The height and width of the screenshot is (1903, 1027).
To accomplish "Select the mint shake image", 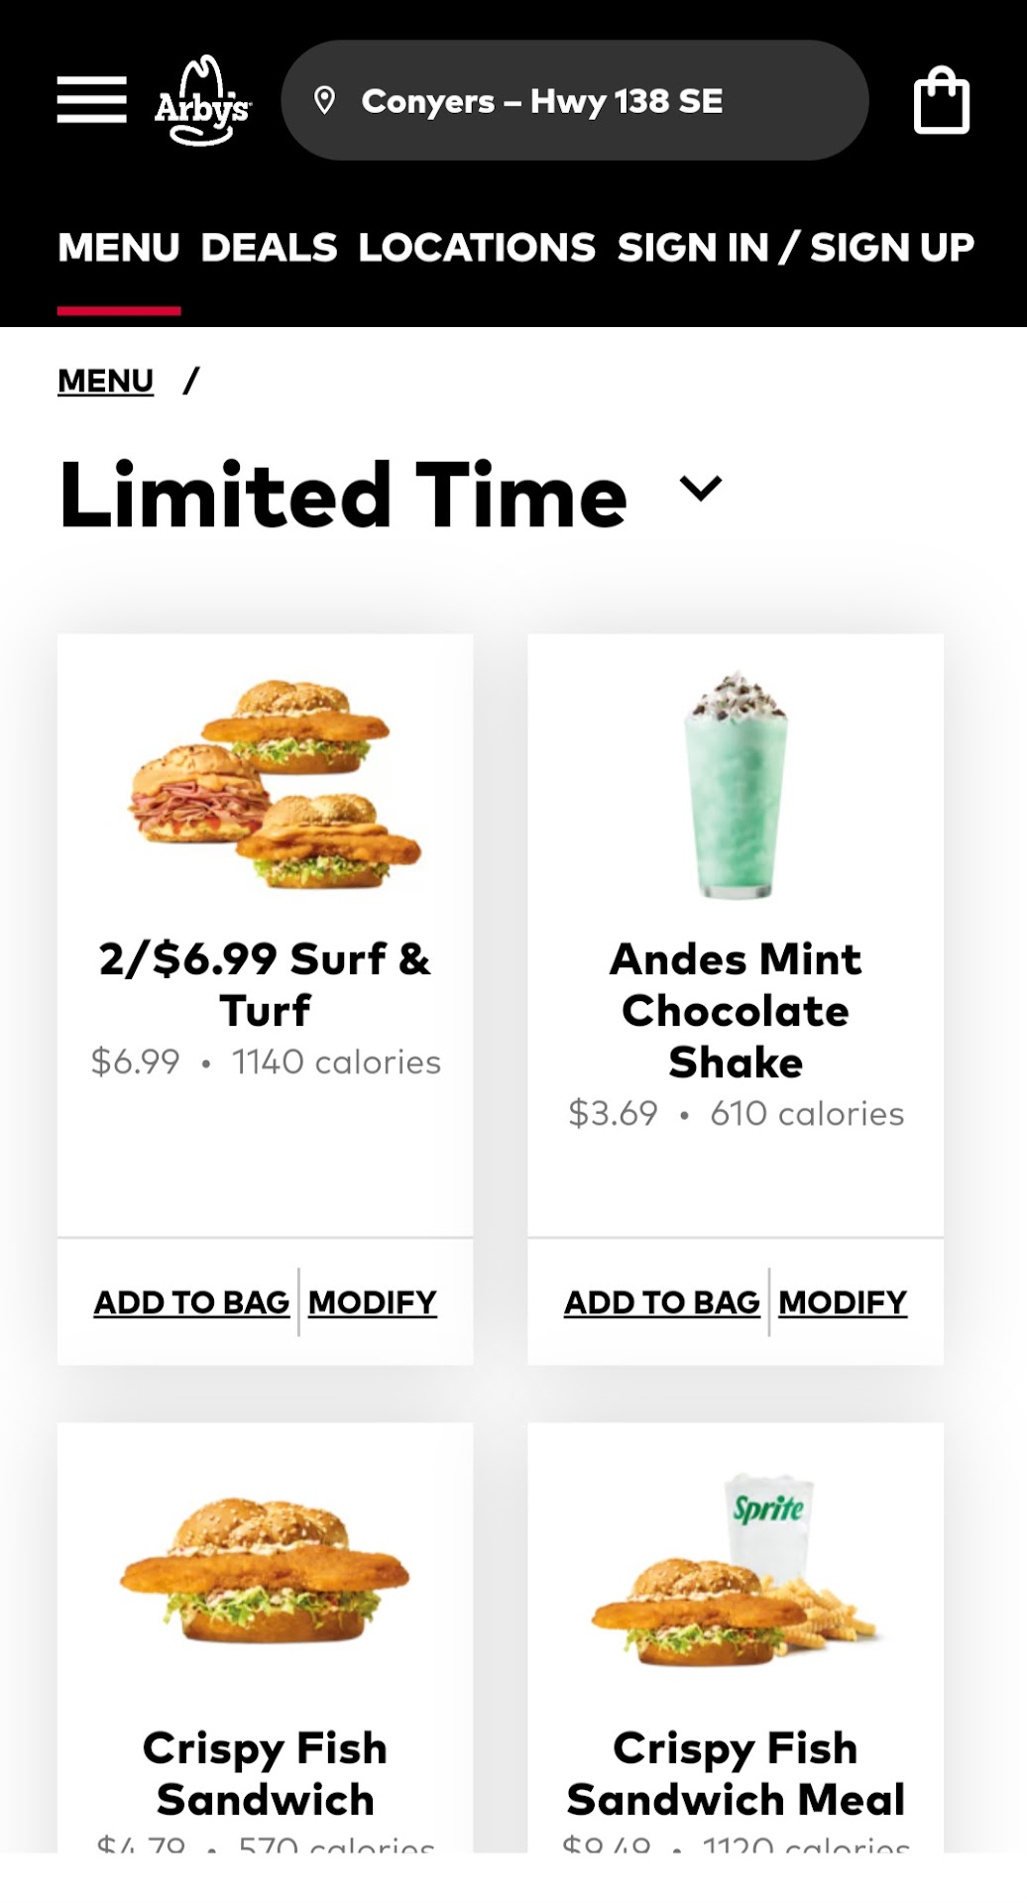I will [x=736, y=784].
